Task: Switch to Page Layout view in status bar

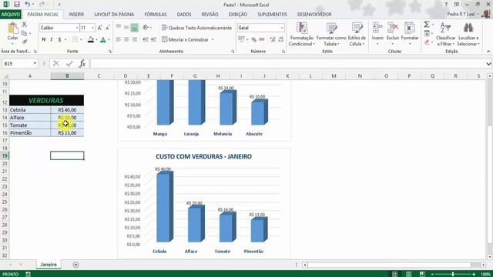Action: 408,274
